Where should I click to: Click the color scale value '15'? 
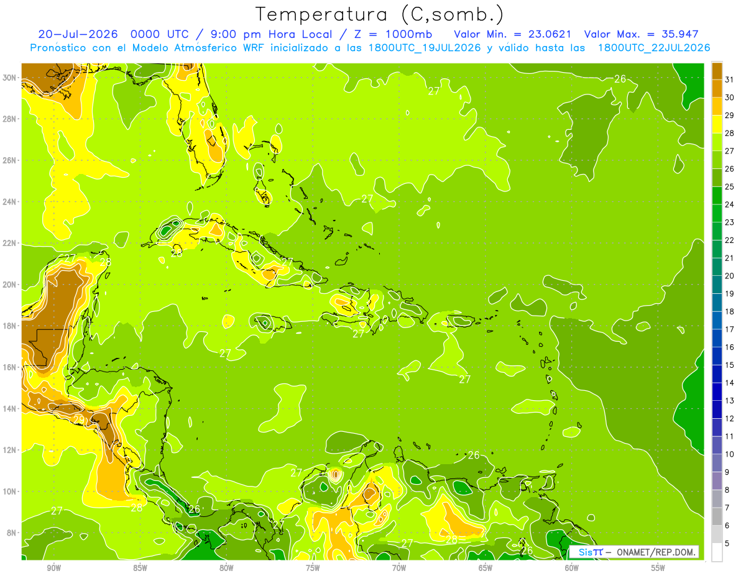[730, 365]
